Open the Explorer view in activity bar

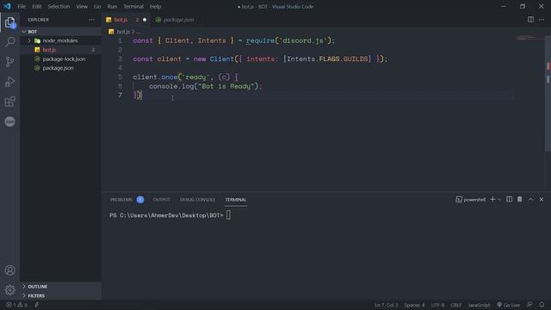click(9, 22)
